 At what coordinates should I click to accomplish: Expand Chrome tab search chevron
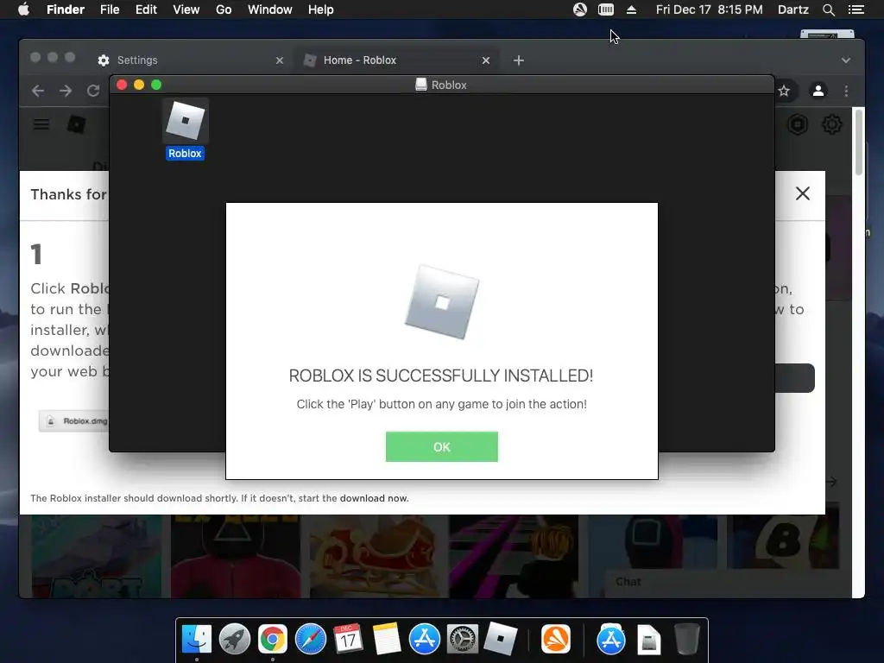846,60
